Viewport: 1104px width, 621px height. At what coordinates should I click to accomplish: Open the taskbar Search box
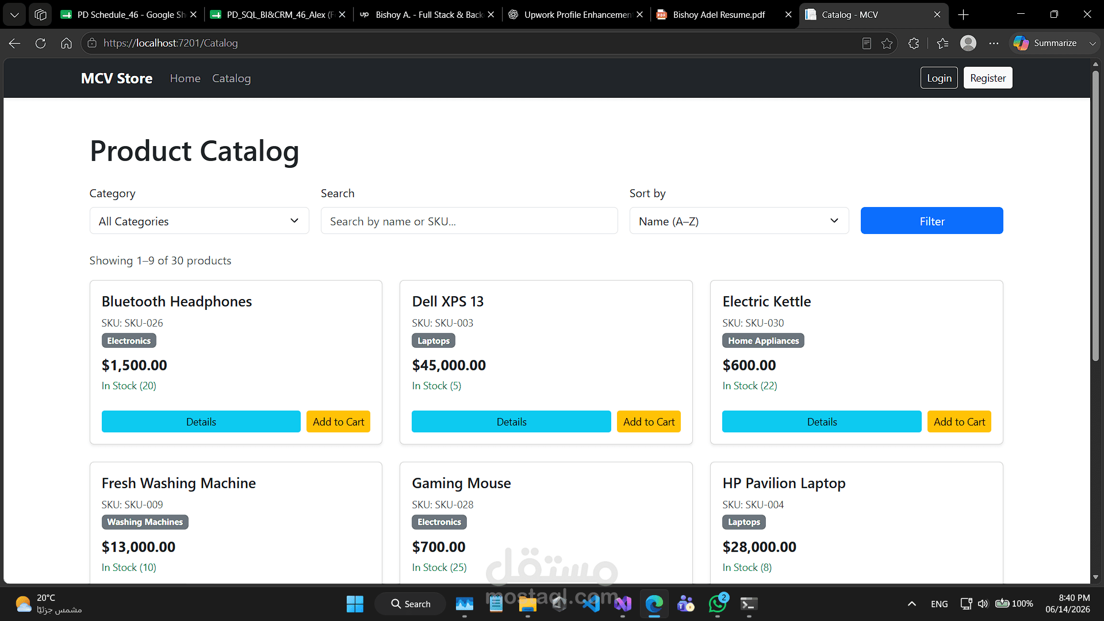coord(411,604)
